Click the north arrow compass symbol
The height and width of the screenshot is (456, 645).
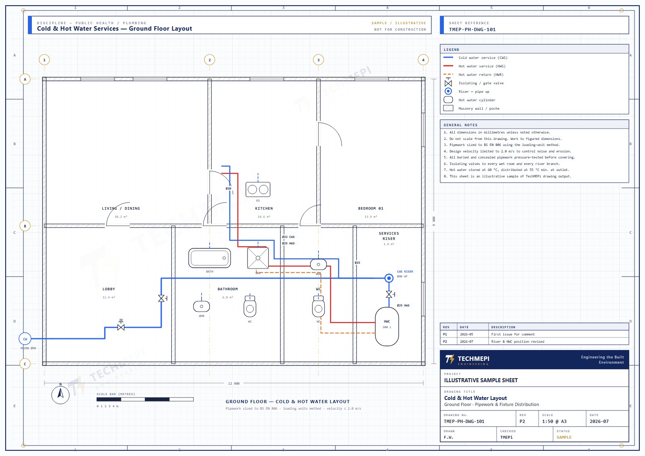click(x=60, y=395)
